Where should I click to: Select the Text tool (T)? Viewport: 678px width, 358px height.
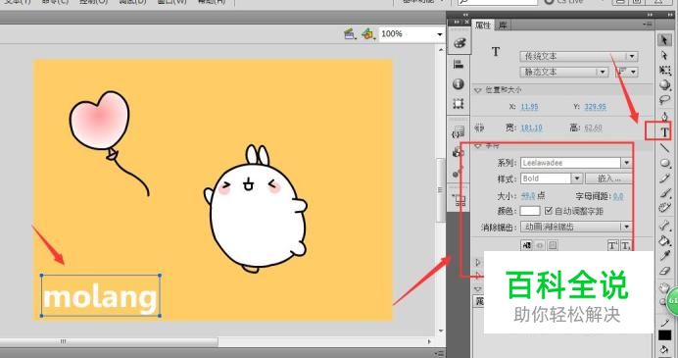[x=664, y=131]
